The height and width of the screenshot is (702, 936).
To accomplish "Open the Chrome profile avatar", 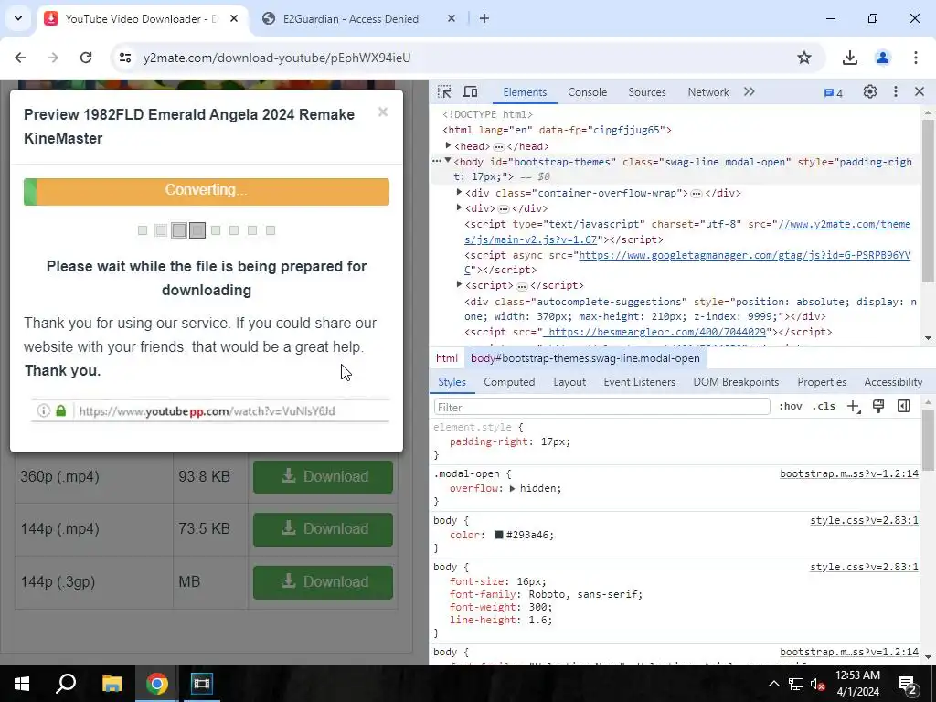I will coord(882,58).
